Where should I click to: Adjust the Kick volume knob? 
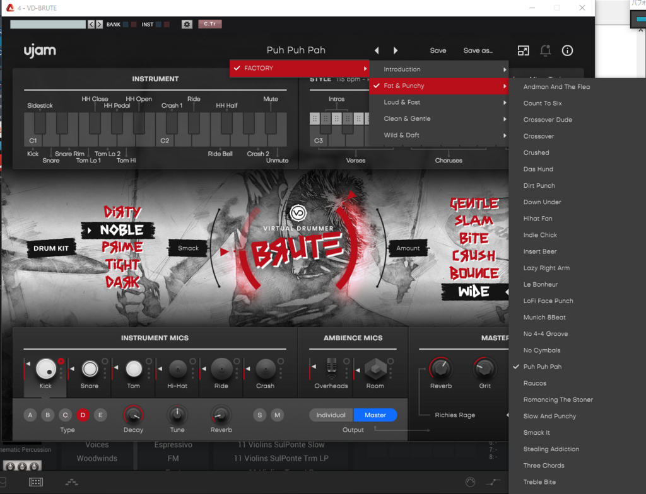point(45,369)
